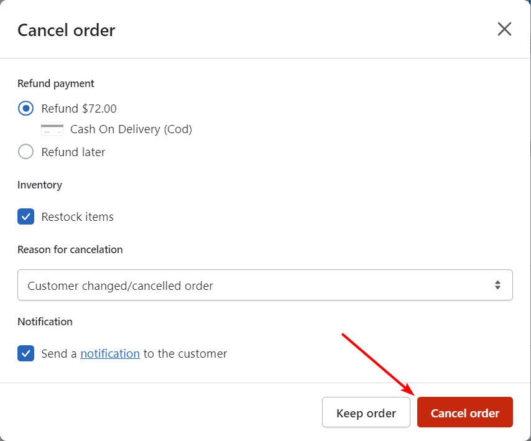
Task: Click the dropdown's up-down stepper icon
Action: pos(497,284)
